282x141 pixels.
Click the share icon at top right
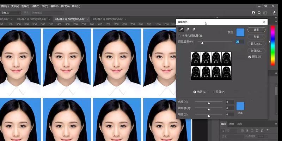coord(275,13)
